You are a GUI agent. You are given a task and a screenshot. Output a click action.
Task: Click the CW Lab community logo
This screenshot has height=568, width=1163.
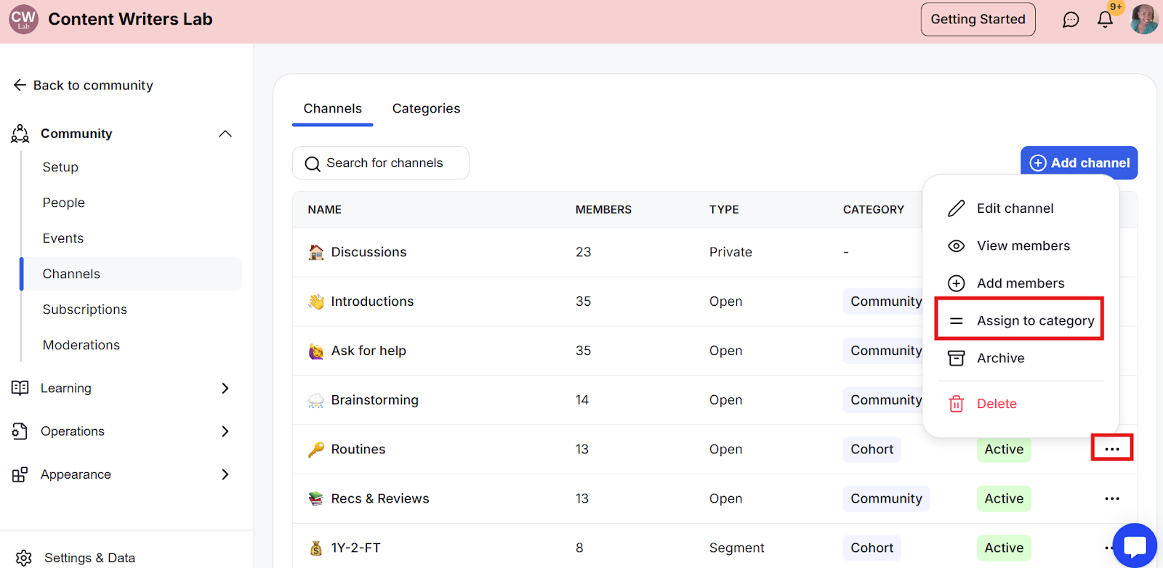[x=23, y=19]
